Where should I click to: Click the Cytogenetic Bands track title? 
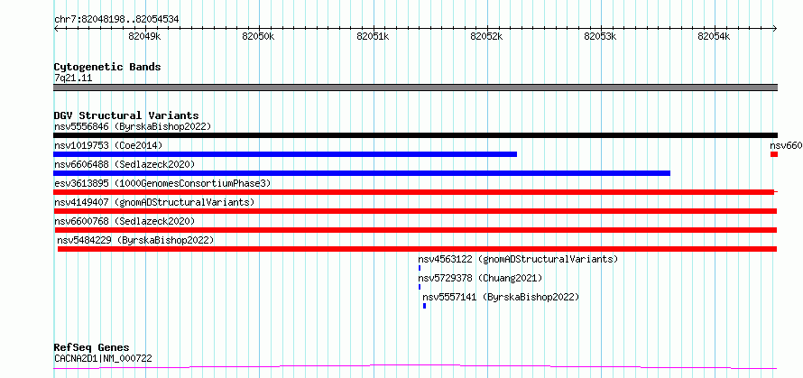point(107,67)
